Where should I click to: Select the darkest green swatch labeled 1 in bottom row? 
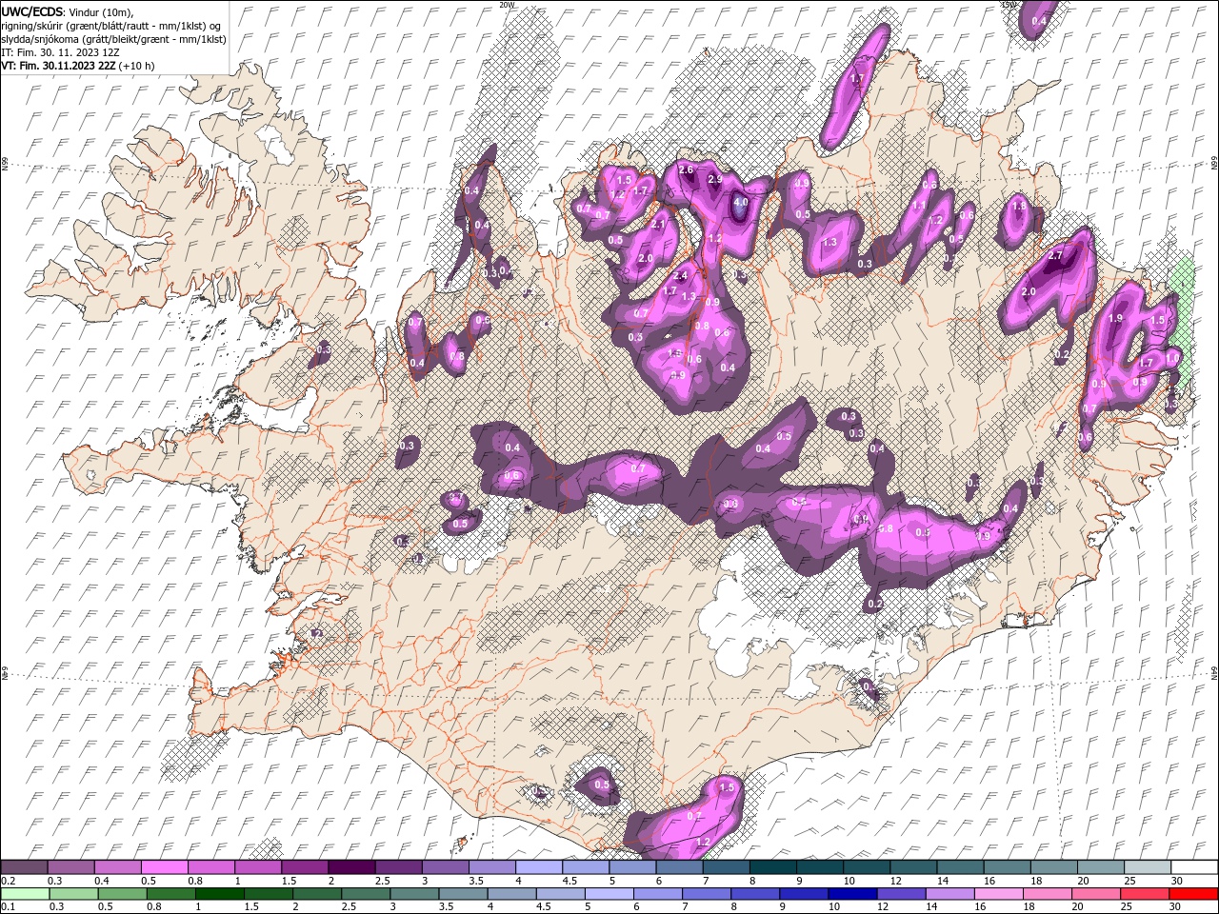(220, 894)
